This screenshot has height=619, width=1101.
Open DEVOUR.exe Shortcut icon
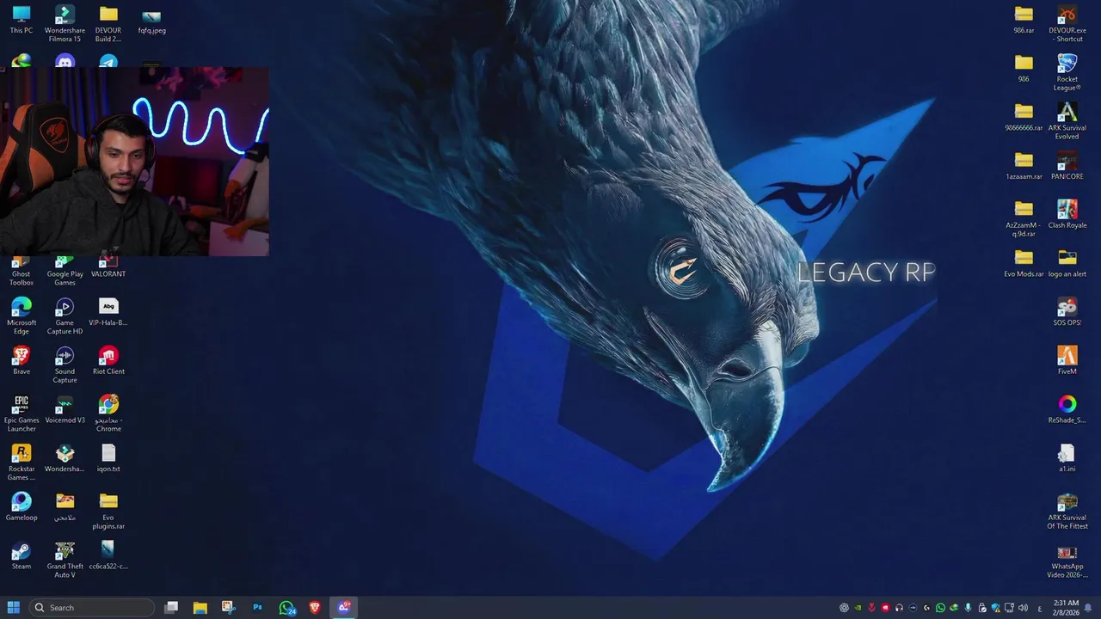click(1067, 23)
